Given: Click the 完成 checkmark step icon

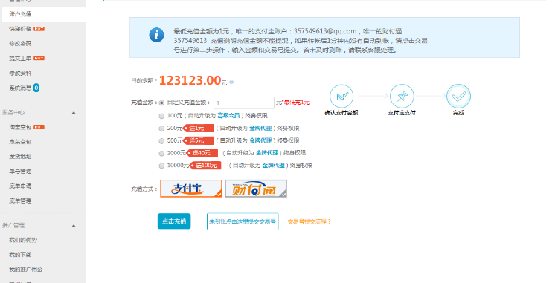Looking at the screenshot, I should click(459, 97).
